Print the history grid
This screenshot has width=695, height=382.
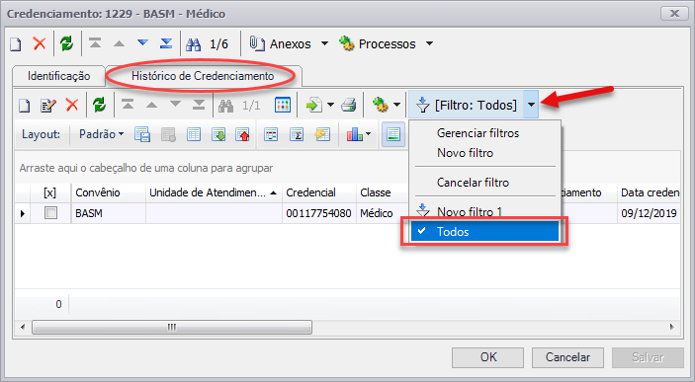click(x=349, y=106)
